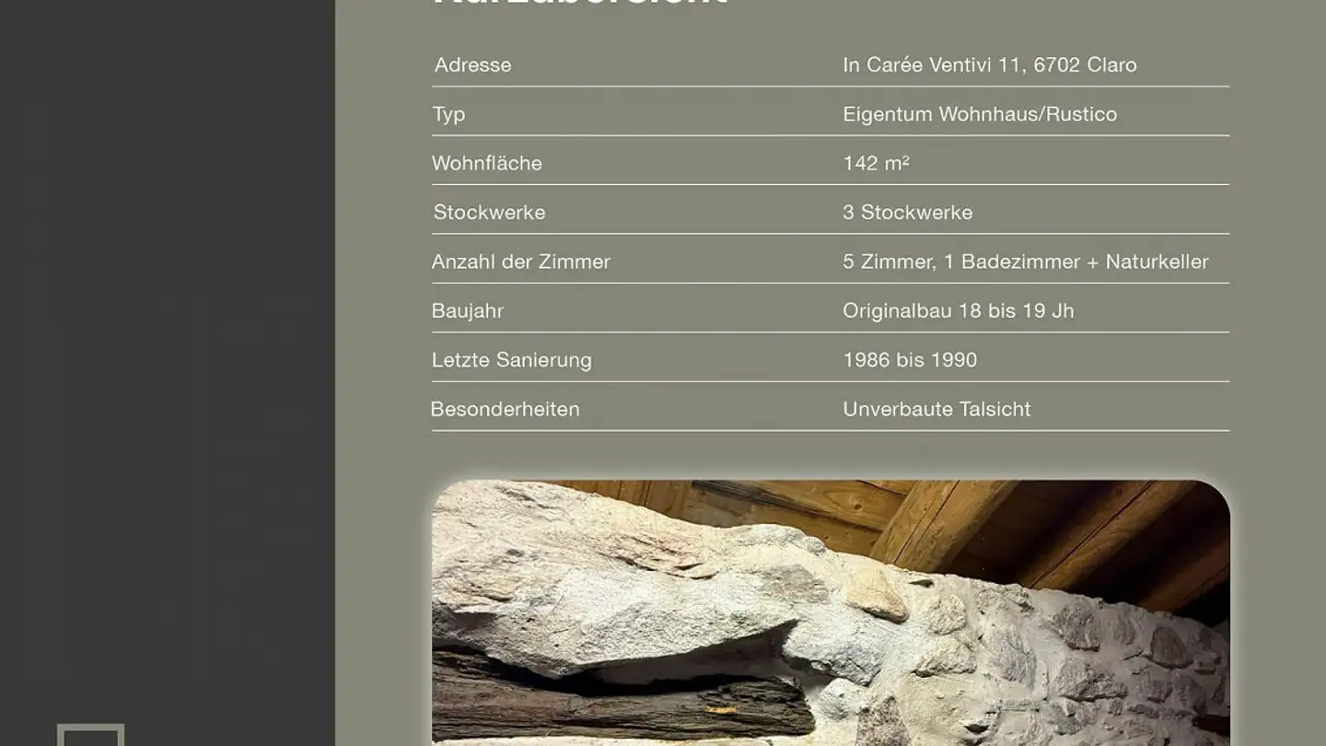Click 'Originalbau 18 bis 19 Jh' value
The height and width of the screenshot is (746, 1326).
click(958, 311)
